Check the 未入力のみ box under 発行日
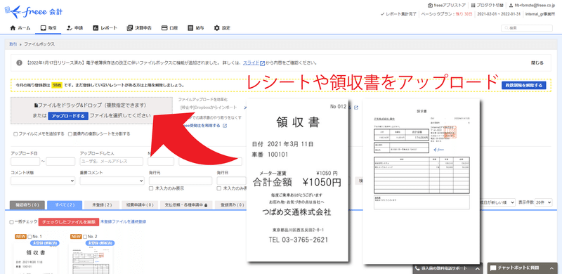The height and width of the screenshot is (274, 562). coord(219,188)
